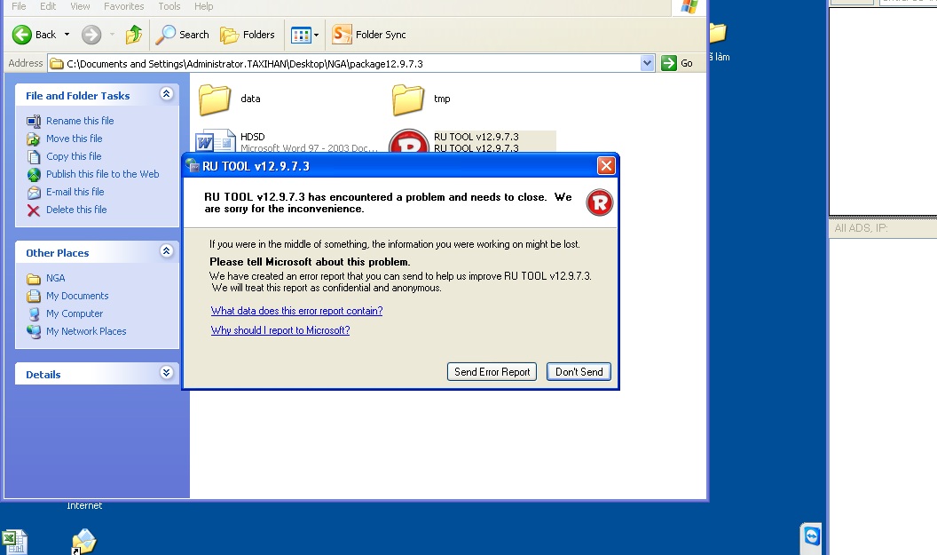Open the Tools menu
Image resolution: width=937 pixels, height=555 pixels.
[169, 6]
